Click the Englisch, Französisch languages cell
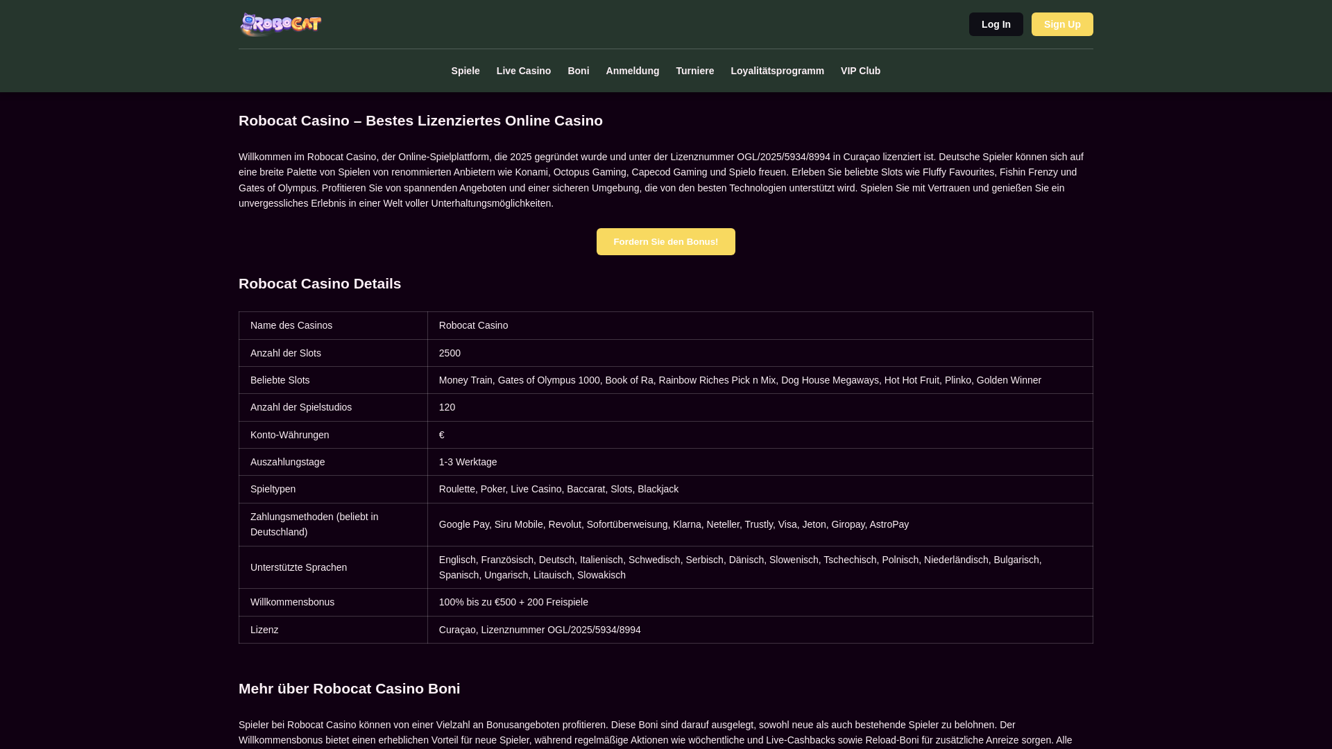This screenshot has height=749, width=1332. [x=760, y=567]
